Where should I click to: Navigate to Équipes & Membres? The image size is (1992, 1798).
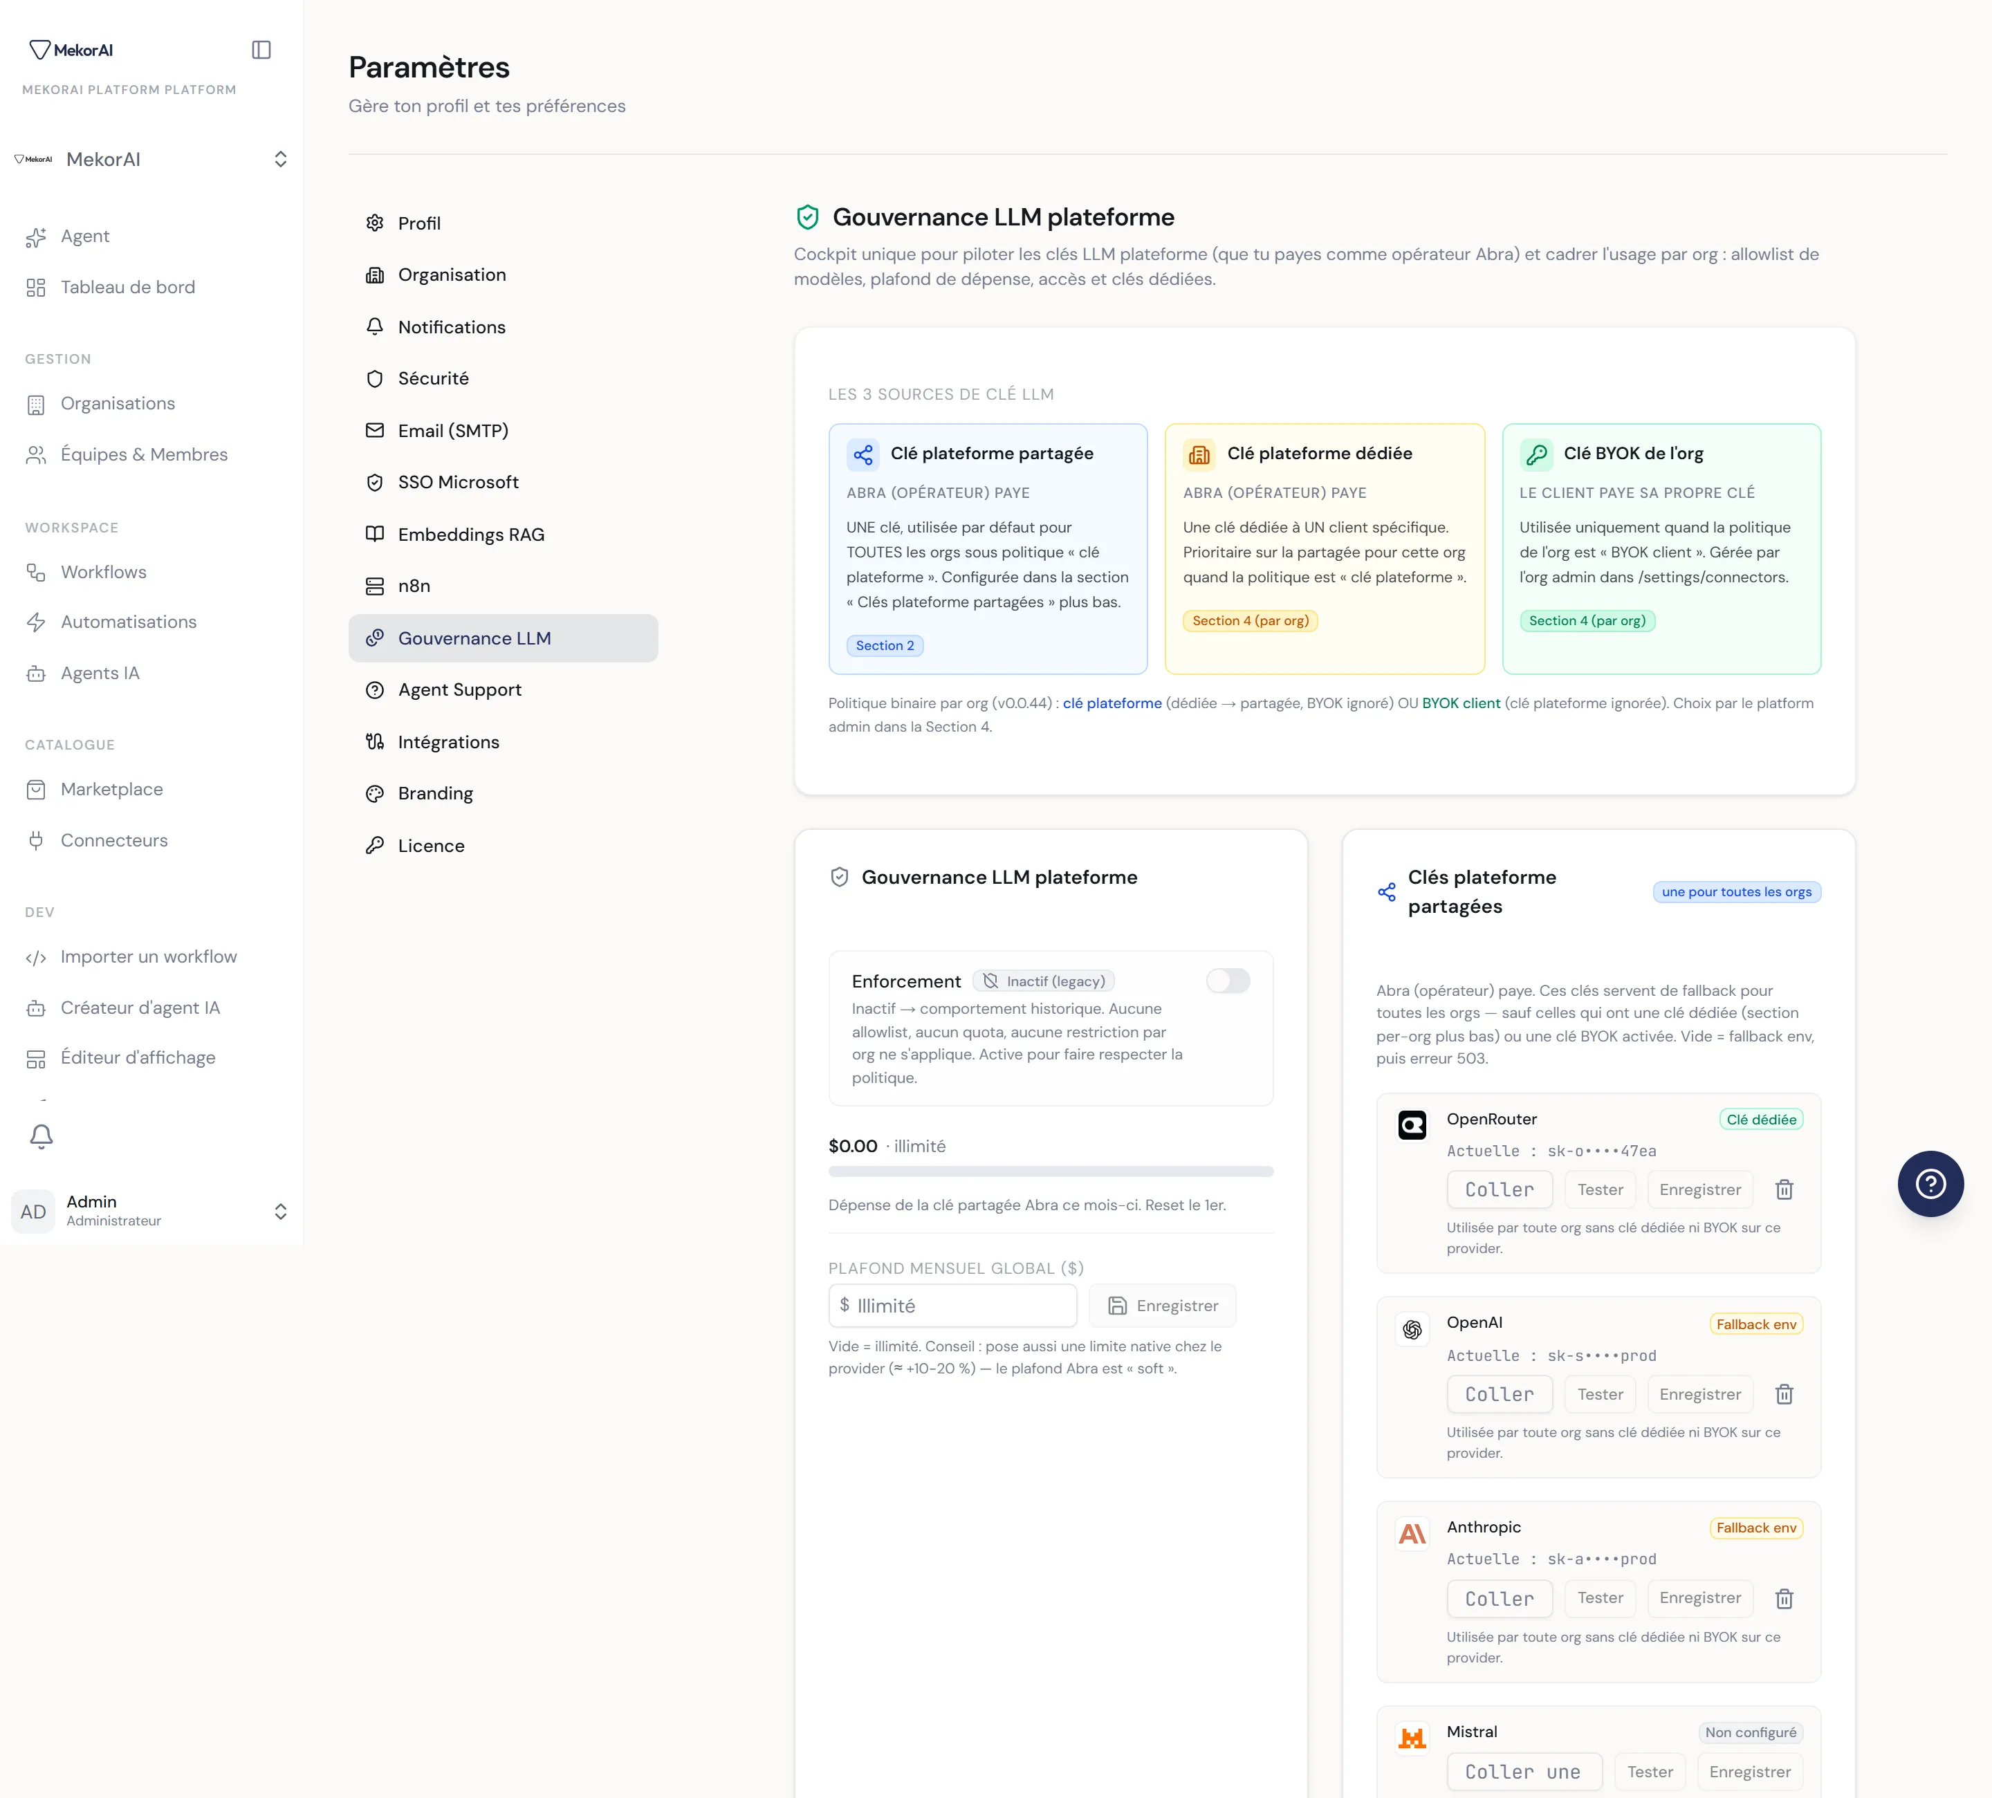click(151, 454)
